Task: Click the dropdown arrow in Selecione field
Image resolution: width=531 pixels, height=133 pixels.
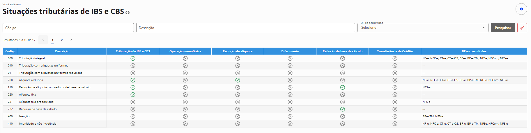Action: tap(483, 28)
